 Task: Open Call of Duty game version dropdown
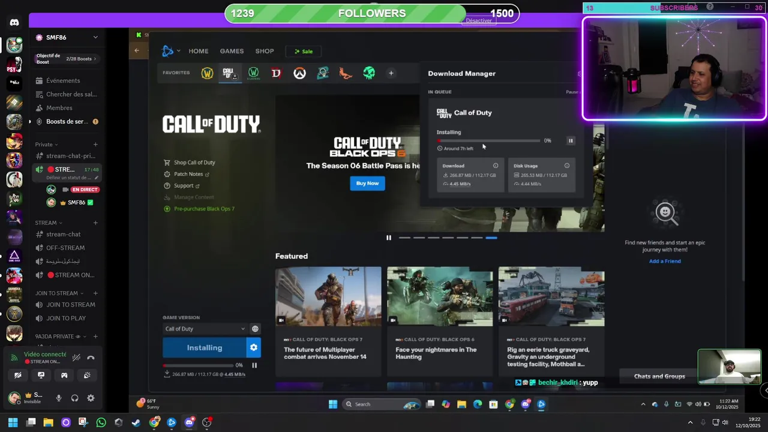click(205, 329)
